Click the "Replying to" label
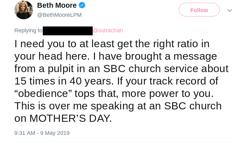248x142 pixels. [x=28, y=30]
